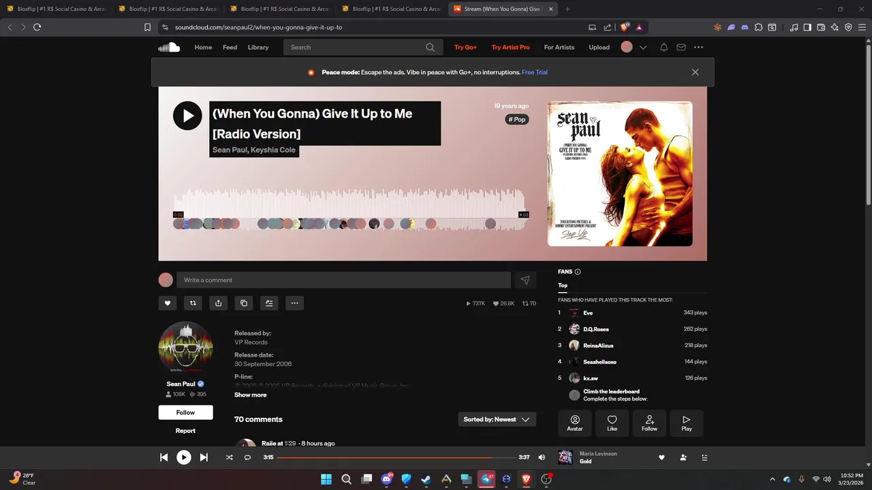Open the Library page
The image size is (872, 490).
[x=258, y=47]
